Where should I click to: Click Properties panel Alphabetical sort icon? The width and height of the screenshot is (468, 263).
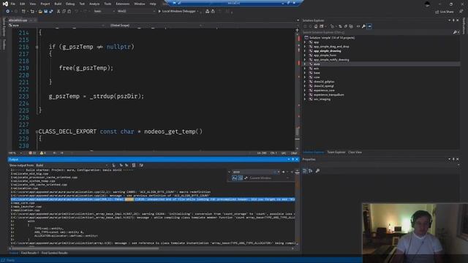(x=311, y=171)
